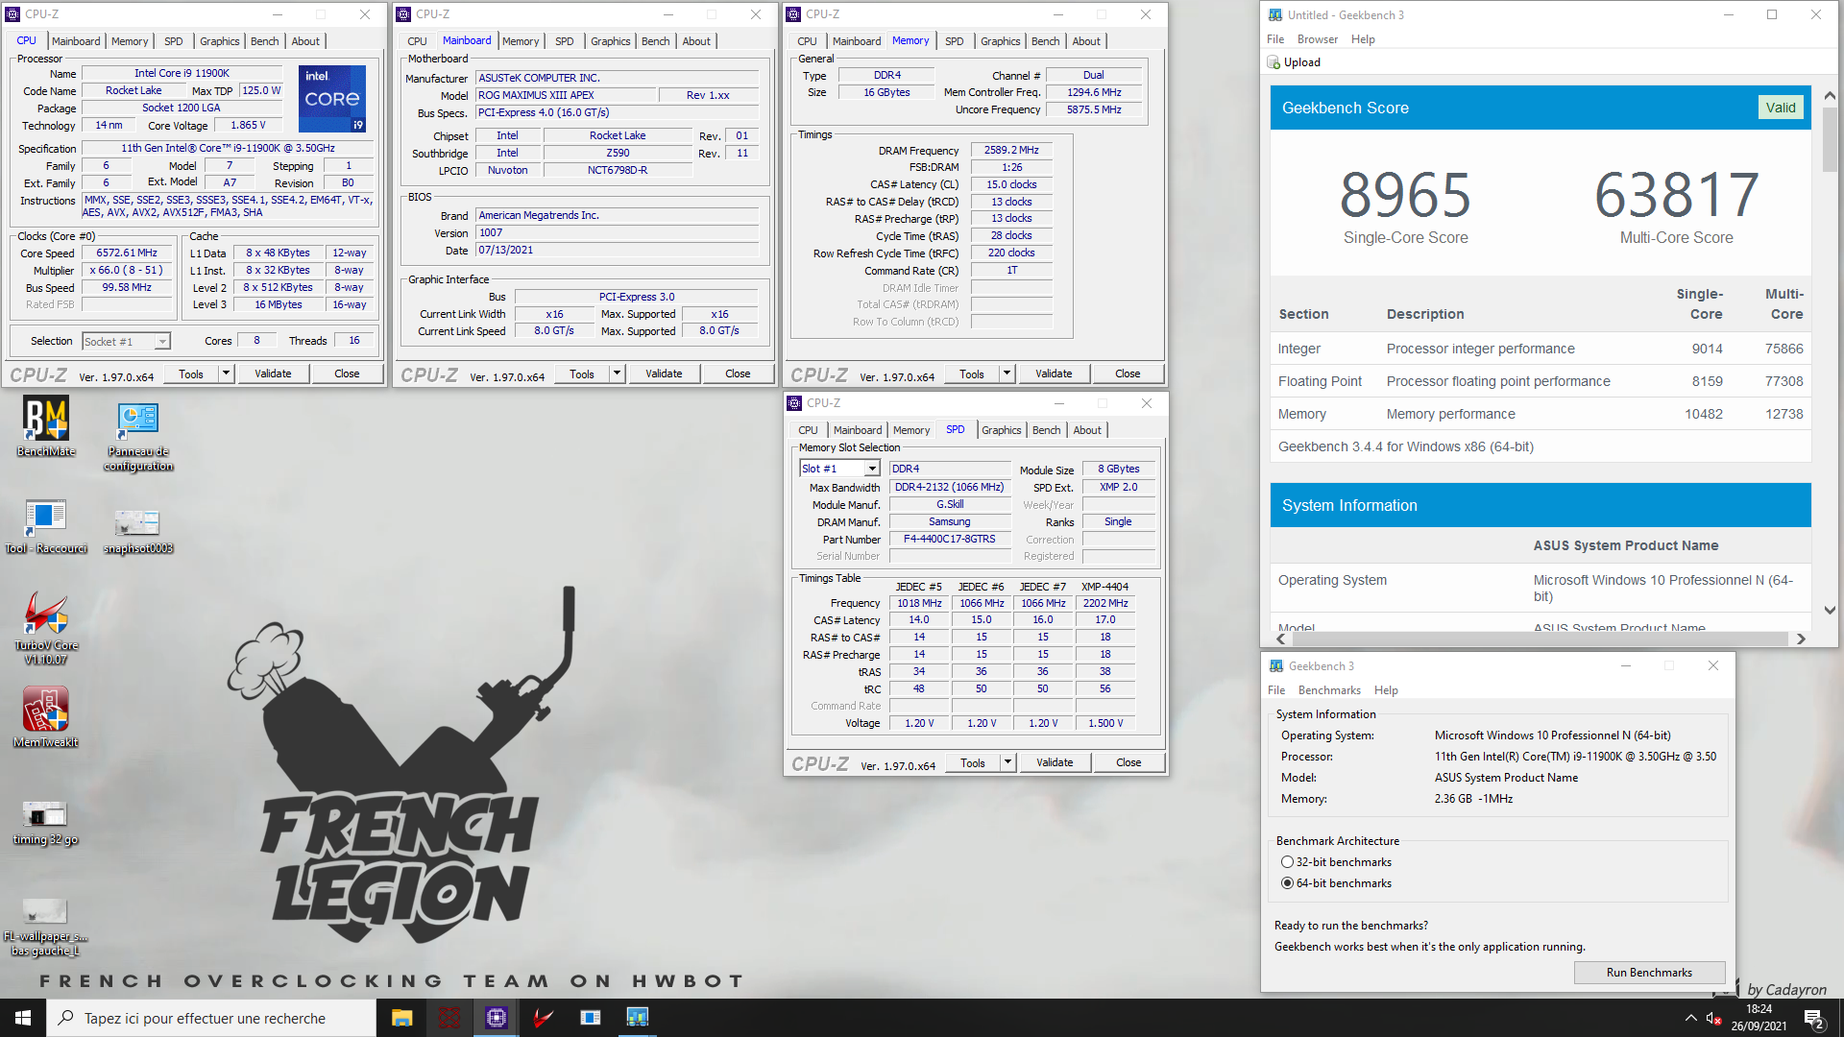Image resolution: width=1844 pixels, height=1037 pixels.
Task: Click the taskbar search input field
Action: pyautogui.click(x=211, y=1018)
